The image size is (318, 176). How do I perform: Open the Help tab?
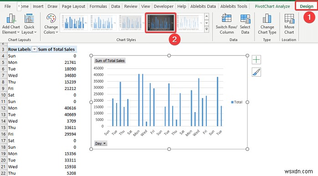[181, 6]
